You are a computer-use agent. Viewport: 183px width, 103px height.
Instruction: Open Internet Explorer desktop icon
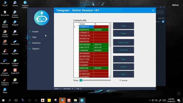tap(5, 24)
